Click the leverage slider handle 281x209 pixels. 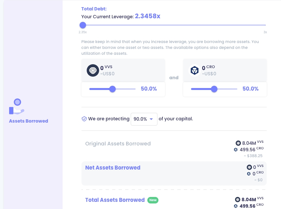tap(83, 25)
